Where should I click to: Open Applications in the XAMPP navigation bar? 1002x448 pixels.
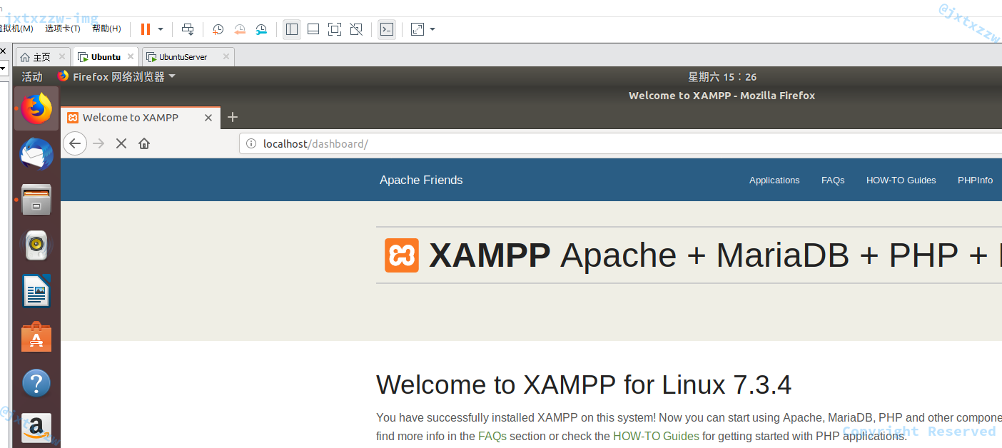point(774,180)
